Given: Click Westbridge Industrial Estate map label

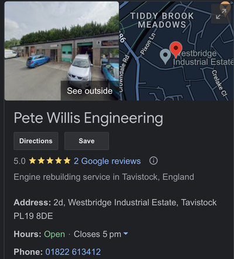Looking at the screenshot, I should click(203, 58).
